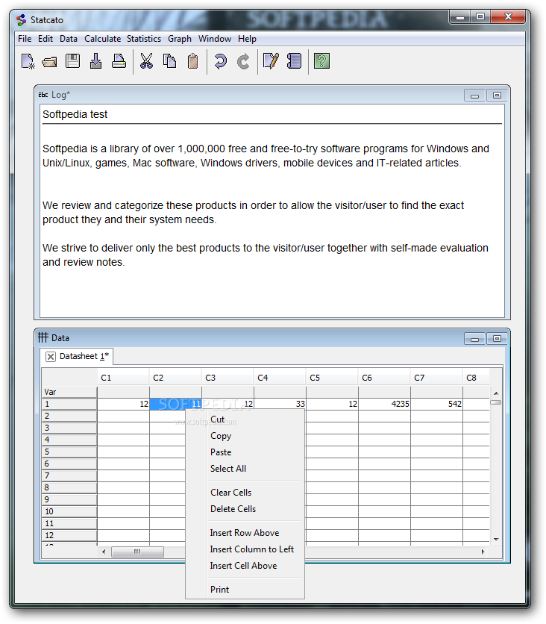Viewport: 546px width, 624px height.
Task: Click cell containing 4235 in C6
Action: click(384, 404)
